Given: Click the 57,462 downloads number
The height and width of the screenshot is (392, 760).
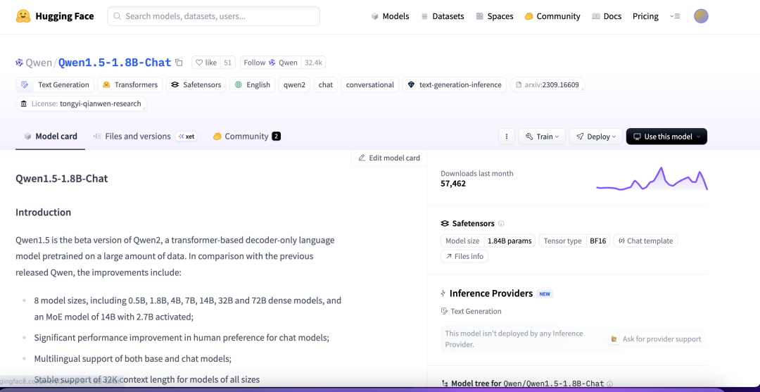Looking at the screenshot, I should coord(453,184).
